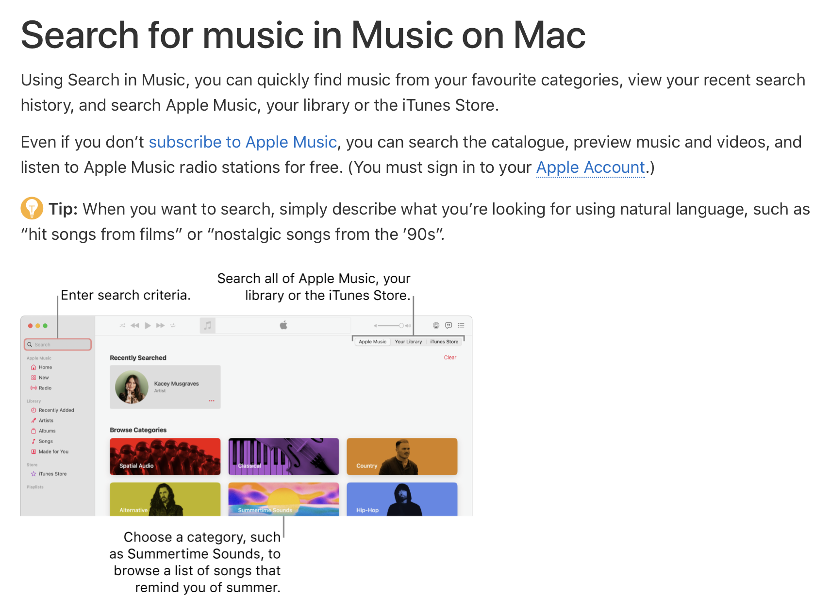The image size is (831, 600).
Task: Click the music note artwork placeholder
Action: pos(208,325)
